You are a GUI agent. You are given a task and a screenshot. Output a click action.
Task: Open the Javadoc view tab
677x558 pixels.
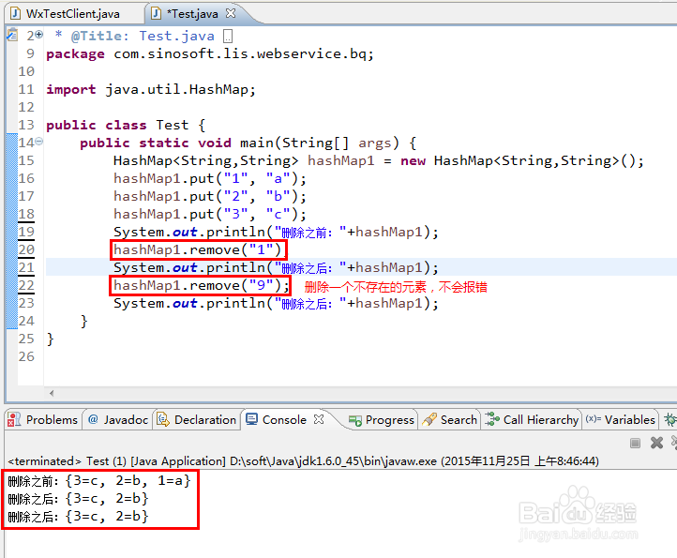(x=118, y=419)
